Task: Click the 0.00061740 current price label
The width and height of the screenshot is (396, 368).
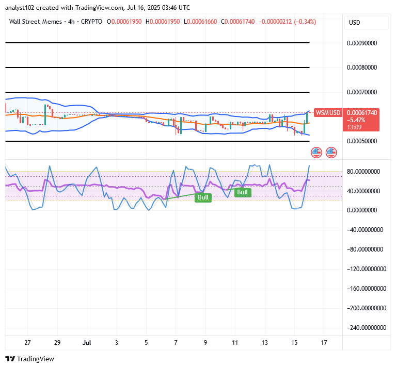Action: pos(361,113)
